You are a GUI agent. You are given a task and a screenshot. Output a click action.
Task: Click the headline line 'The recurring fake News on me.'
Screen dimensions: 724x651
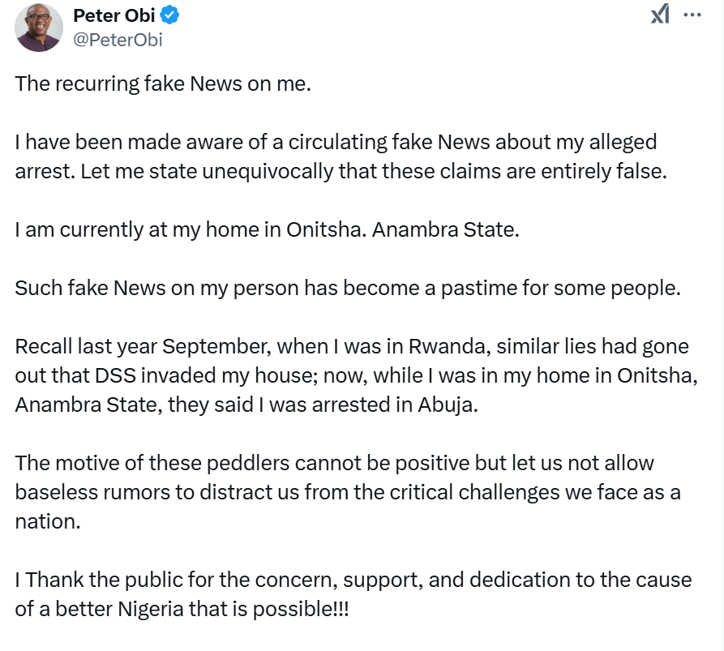(163, 84)
